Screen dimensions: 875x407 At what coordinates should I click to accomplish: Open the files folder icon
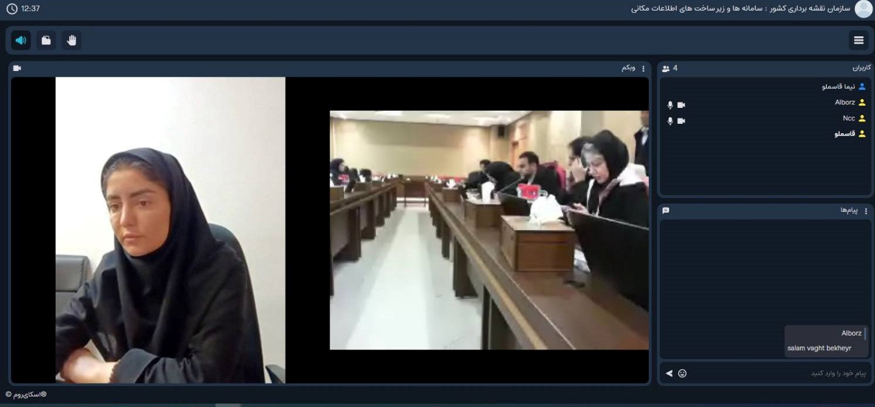(x=46, y=40)
